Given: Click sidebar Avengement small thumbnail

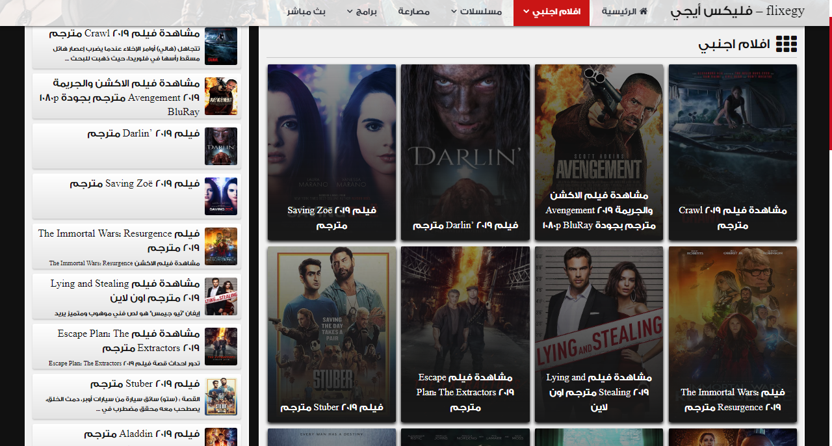Looking at the screenshot, I should click(221, 96).
